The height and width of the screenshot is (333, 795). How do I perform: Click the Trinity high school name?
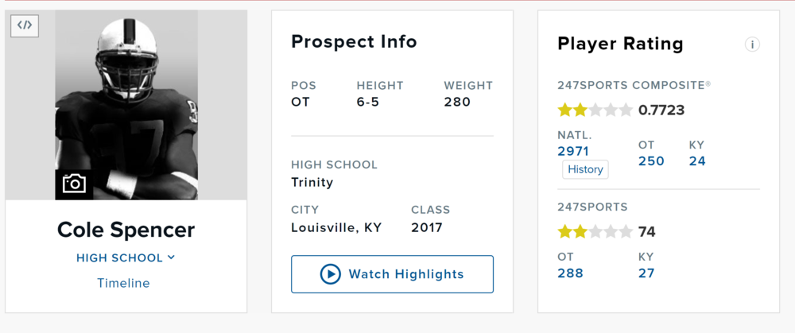coord(312,182)
